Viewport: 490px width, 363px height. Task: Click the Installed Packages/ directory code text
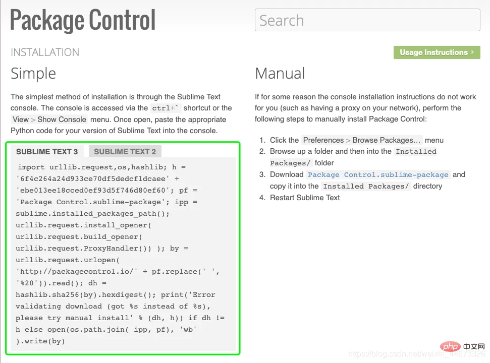(x=366, y=187)
